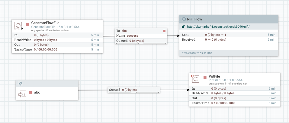
Task: Click the primary node P marker on GenerateFlowFile
Action: click(22, 29)
